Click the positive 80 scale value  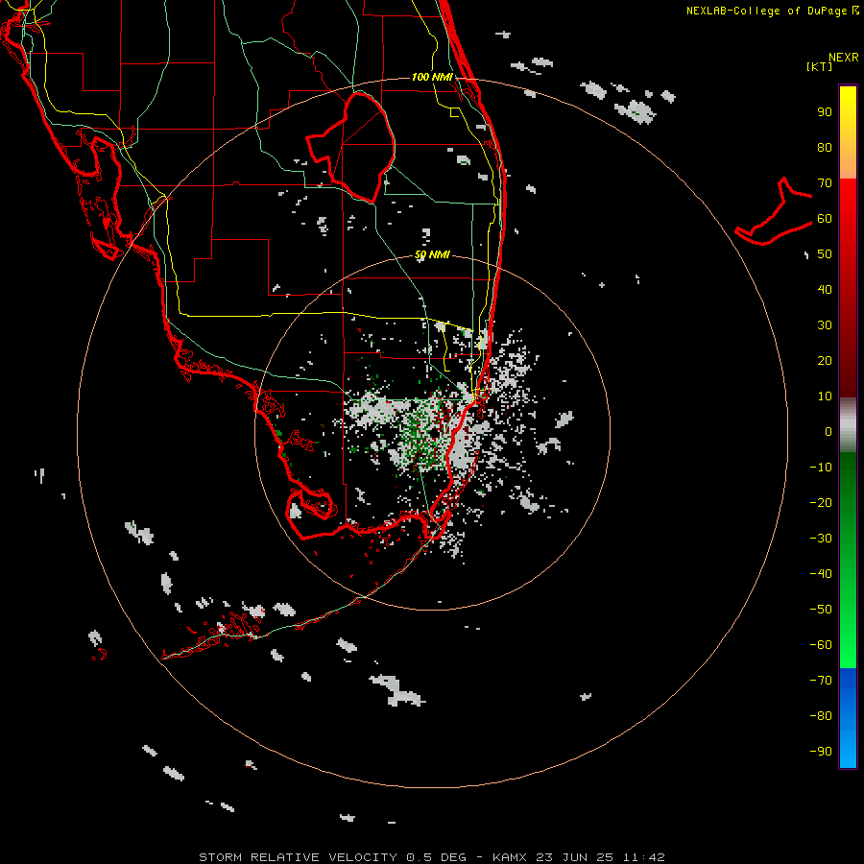point(825,147)
